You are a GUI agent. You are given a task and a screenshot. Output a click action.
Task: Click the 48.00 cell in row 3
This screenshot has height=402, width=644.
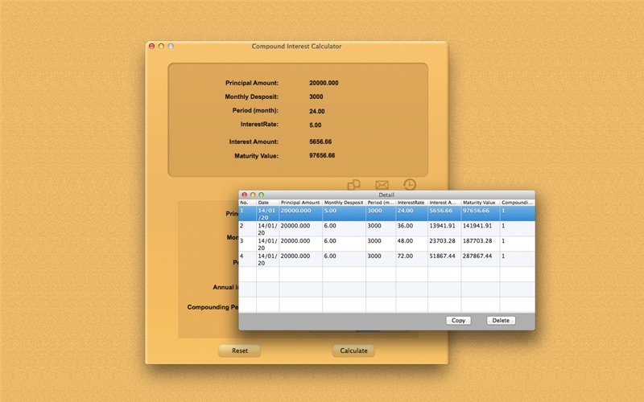pyautogui.click(x=411, y=244)
